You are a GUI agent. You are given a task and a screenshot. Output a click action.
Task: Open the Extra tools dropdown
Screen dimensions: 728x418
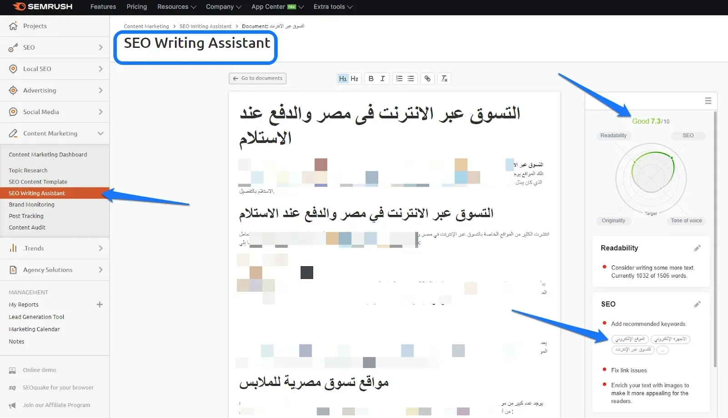pos(333,7)
